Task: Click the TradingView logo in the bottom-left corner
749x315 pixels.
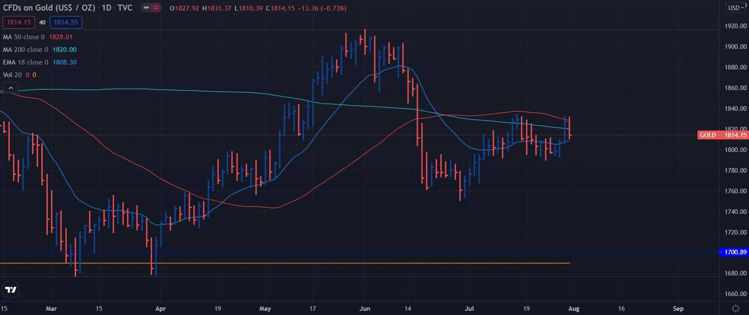Action: [11, 290]
